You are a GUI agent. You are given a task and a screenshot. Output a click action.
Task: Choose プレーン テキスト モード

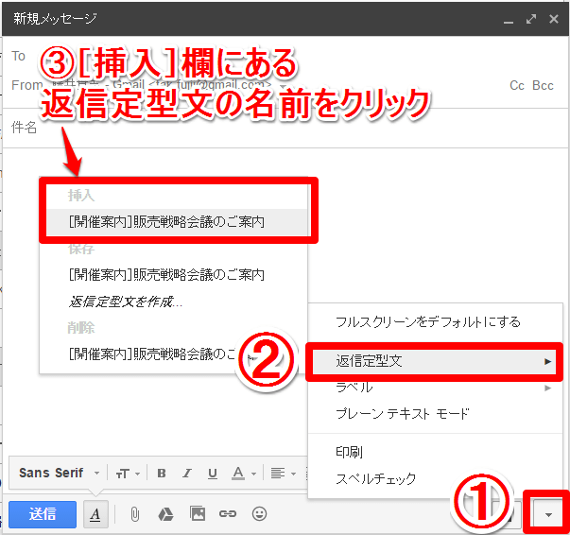pyautogui.click(x=435, y=414)
